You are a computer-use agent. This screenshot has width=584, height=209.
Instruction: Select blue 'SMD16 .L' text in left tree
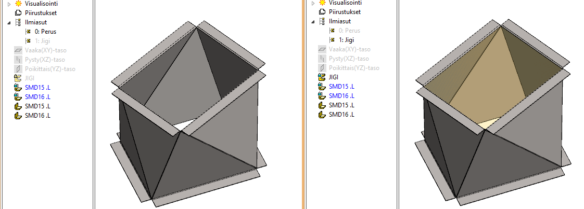point(37,97)
